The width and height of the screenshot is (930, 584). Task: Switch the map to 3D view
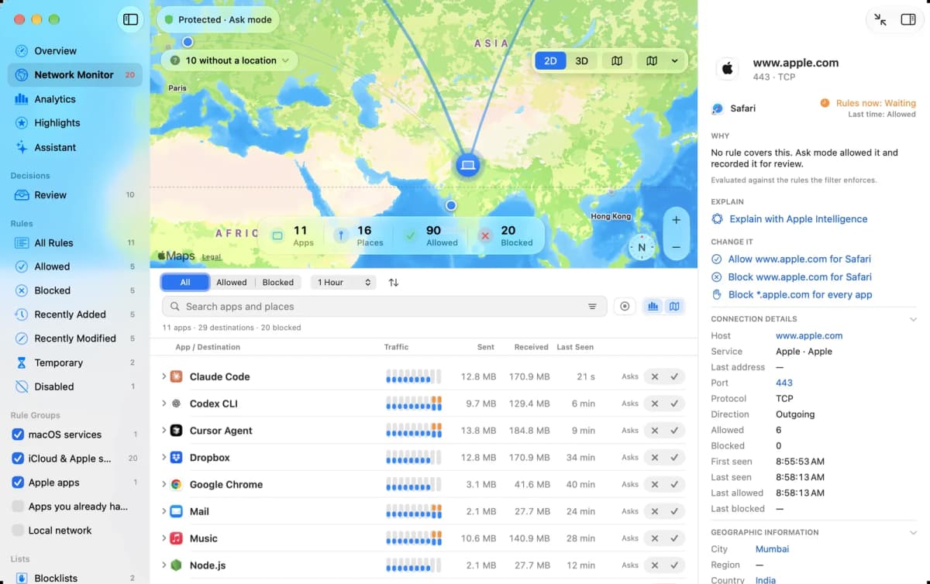pyautogui.click(x=582, y=61)
